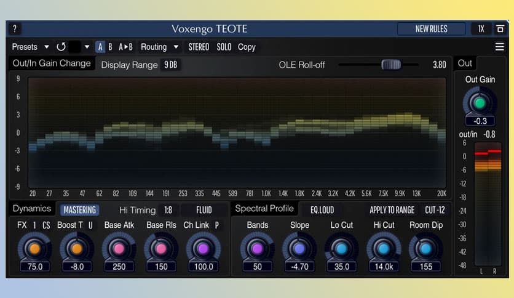Viewport: 514px width, 298px height.
Task: Expand the preset history dropdown arrow
Action: (87, 47)
